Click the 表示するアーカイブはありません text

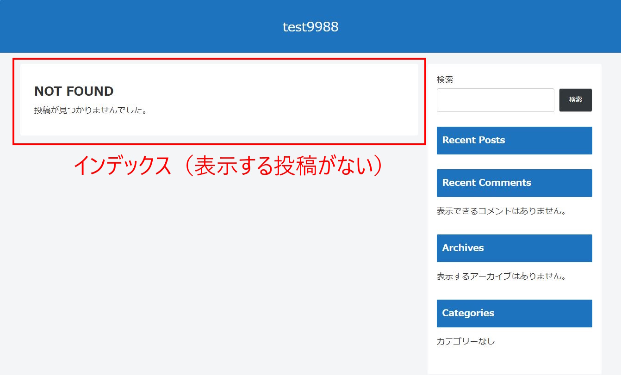coord(502,277)
